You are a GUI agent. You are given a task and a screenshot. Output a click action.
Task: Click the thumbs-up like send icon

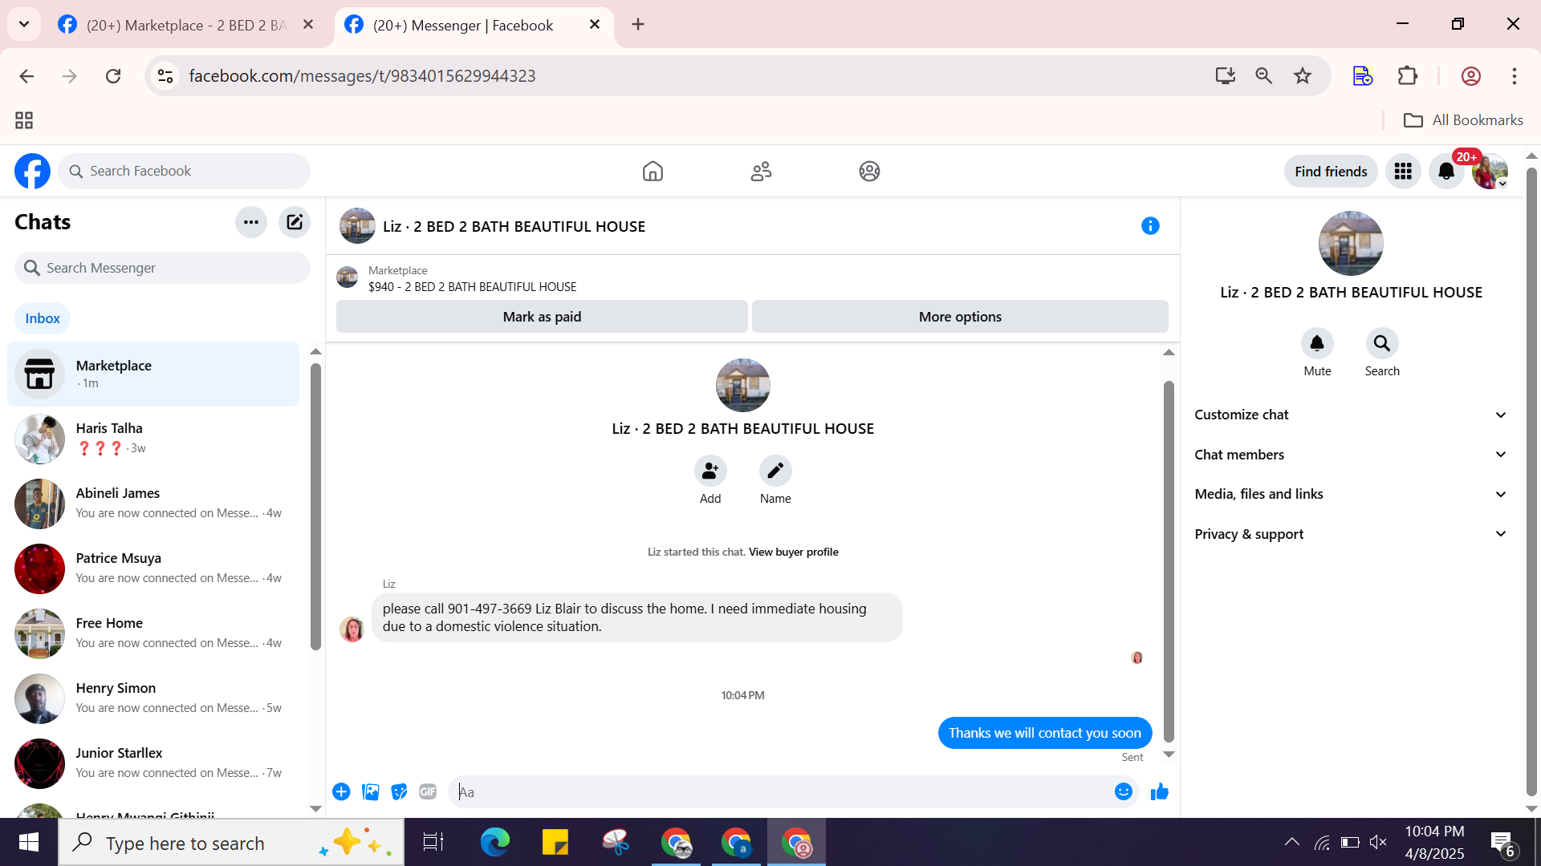(1159, 792)
